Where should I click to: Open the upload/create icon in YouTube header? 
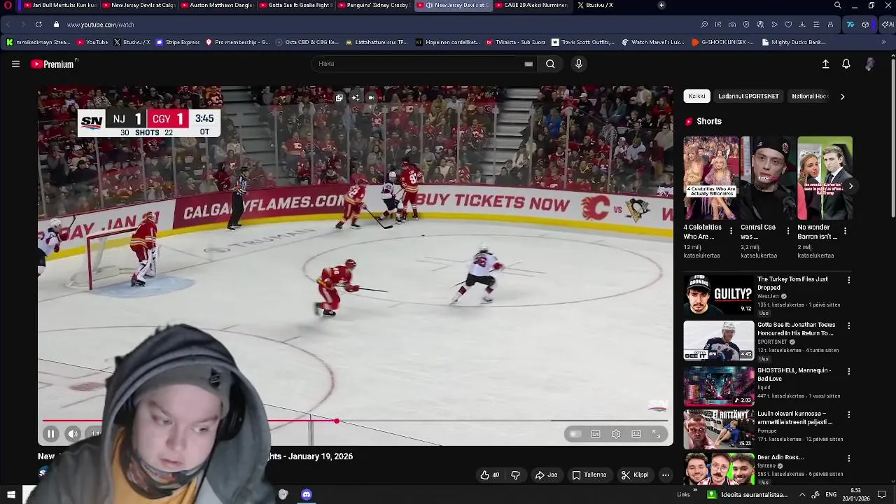(825, 64)
